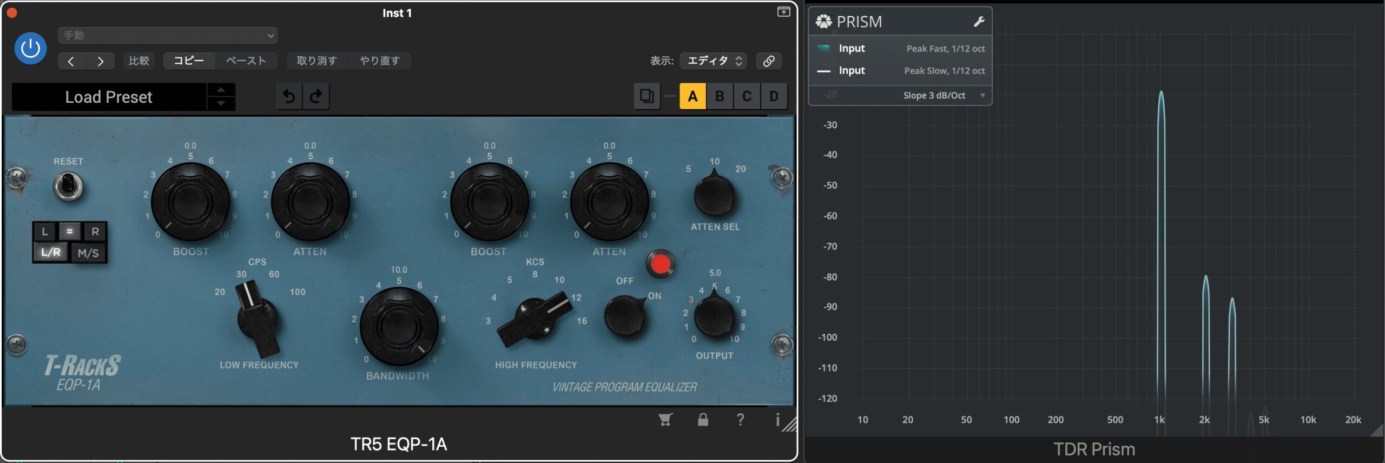Toggle the red EQ in/out lamp
1385x463 pixels.
[660, 264]
